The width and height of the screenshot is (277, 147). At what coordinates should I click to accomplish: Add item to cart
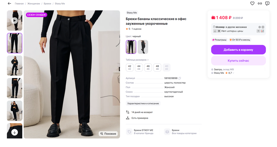(x=238, y=50)
